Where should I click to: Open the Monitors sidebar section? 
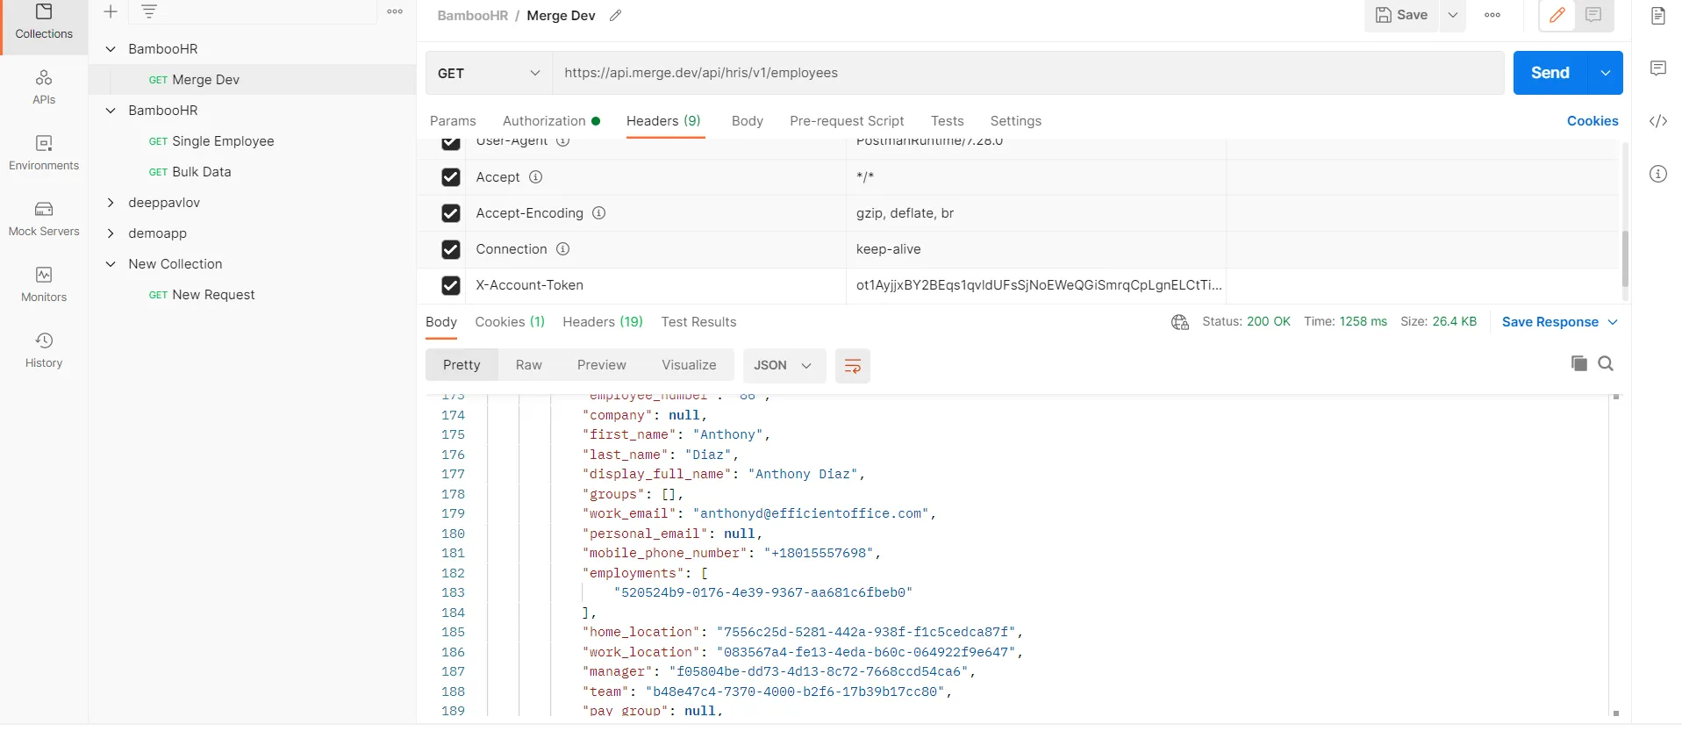[44, 284]
